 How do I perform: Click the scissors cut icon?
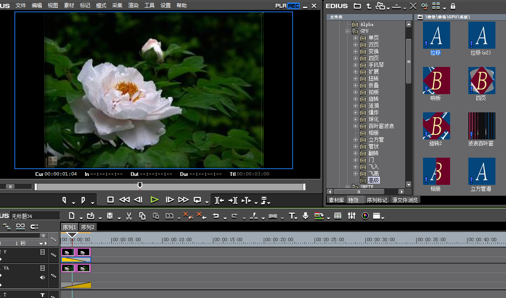pos(129,216)
